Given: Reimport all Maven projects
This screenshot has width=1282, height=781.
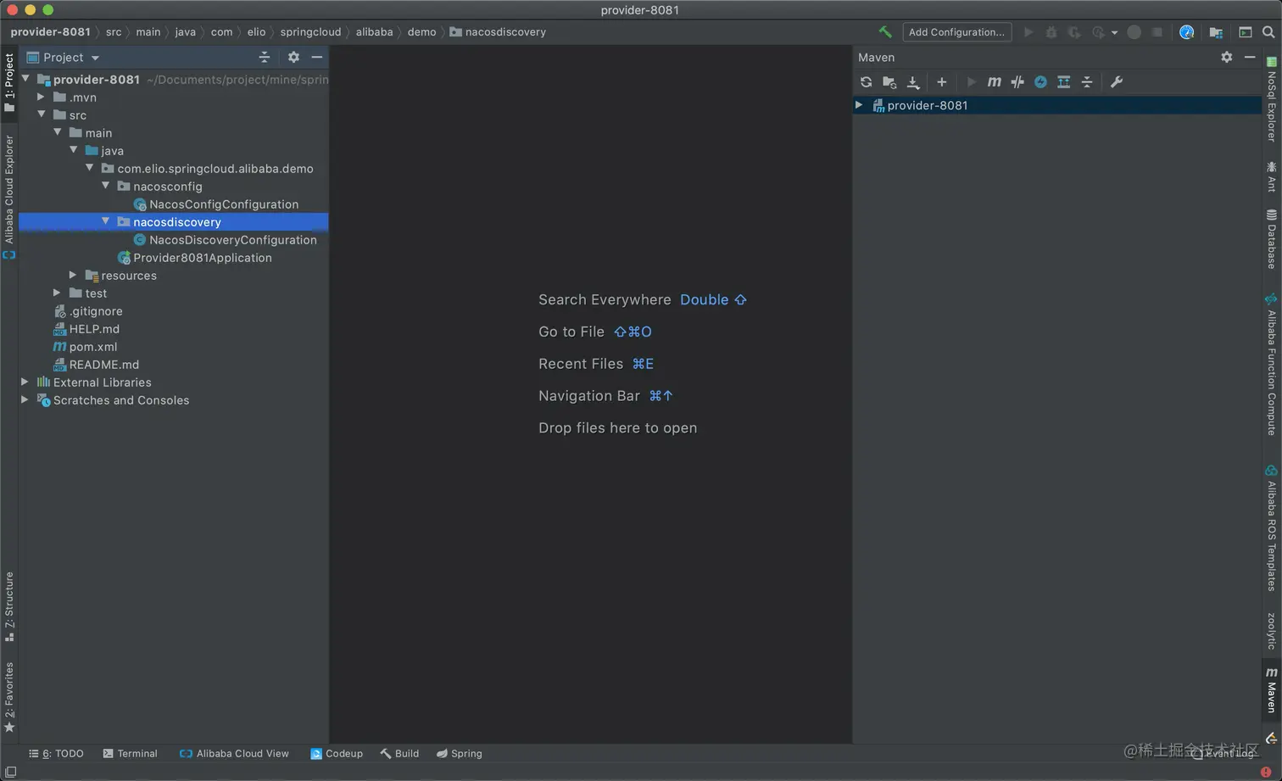Looking at the screenshot, I should click(x=866, y=82).
